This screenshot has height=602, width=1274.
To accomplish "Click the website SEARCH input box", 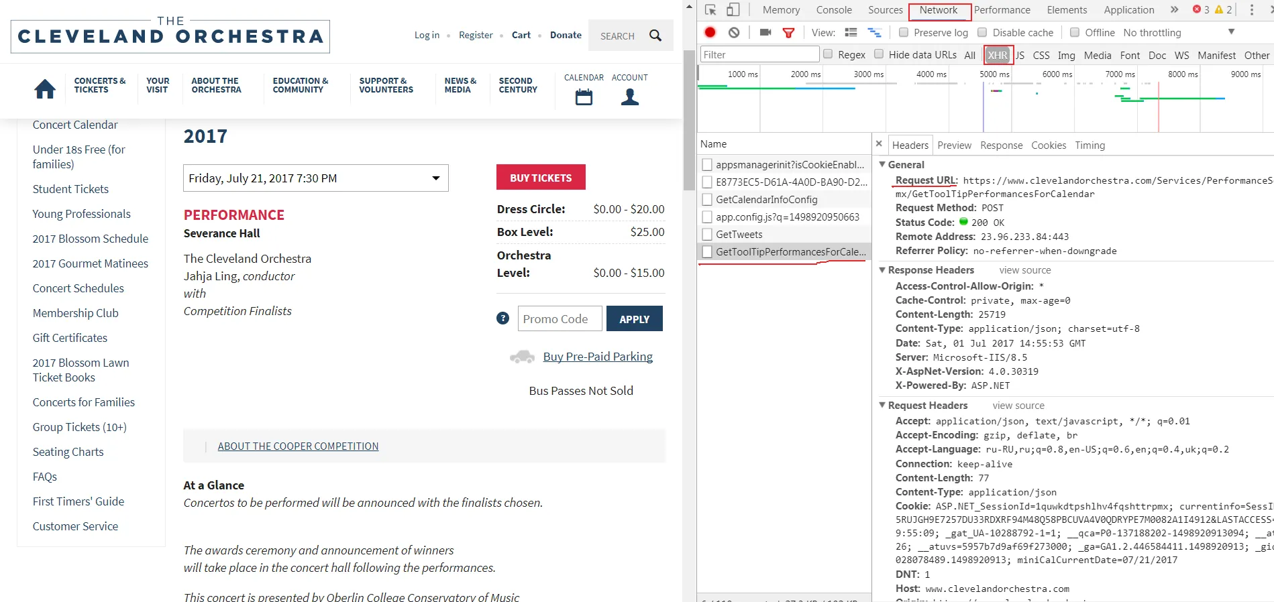I will pyautogui.click(x=617, y=36).
